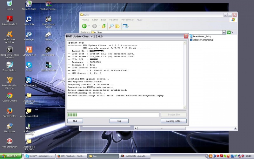Image resolution: width=254 pixels, height=159 pixels.
Task: Open MiPony desktop icon
Action: click(49, 36)
